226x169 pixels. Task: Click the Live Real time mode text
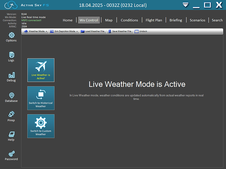(x=33, y=17)
